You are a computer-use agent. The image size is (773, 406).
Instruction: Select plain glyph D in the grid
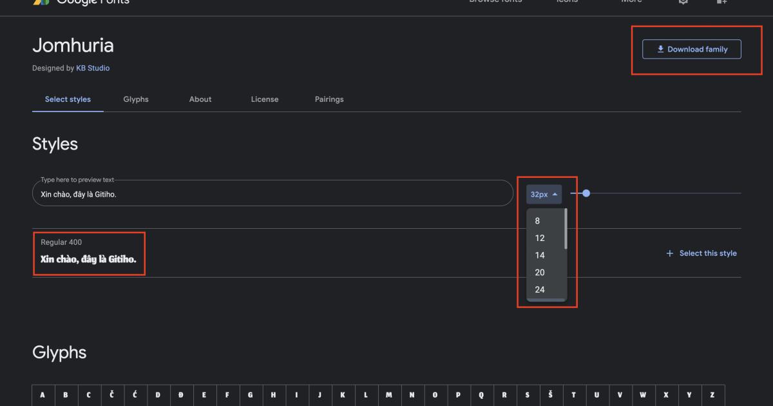click(158, 395)
